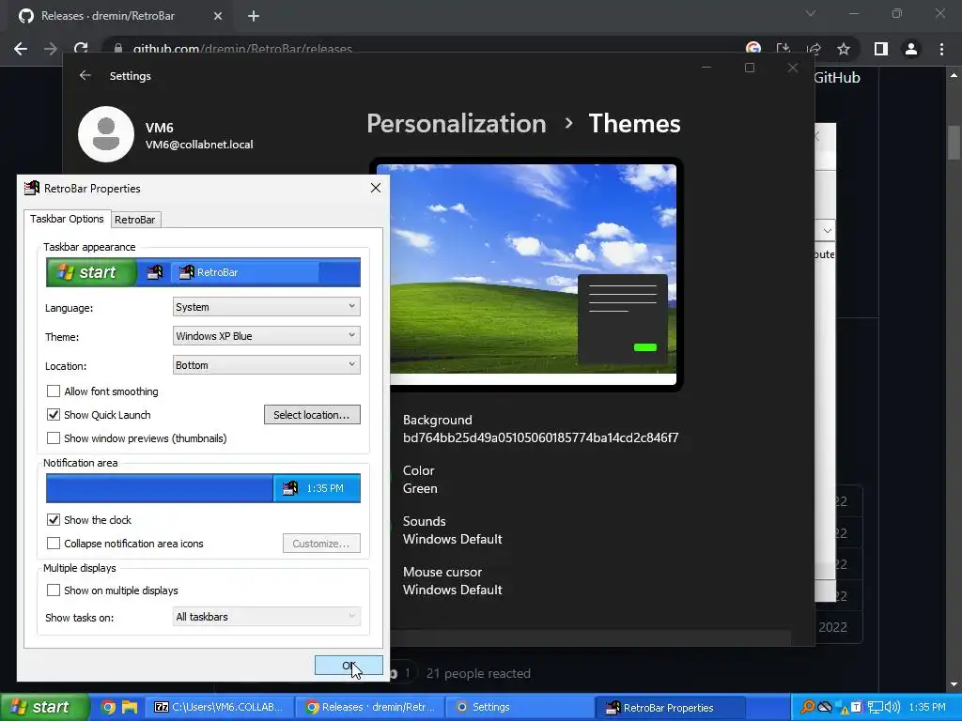Bookmark this page with star icon
This screenshot has height=721, width=962.
[844, 49]
